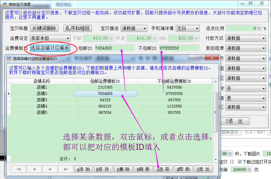
Task: Jump to last record navigation arrow
Action: 66,169
